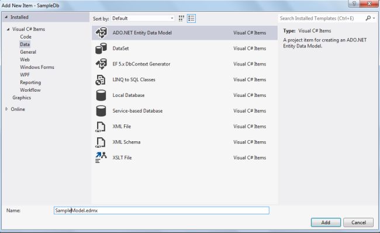This screenshot has width=380, height=233.
Task: Close the Add New Item dialog
Action: [x=369, y=4]
